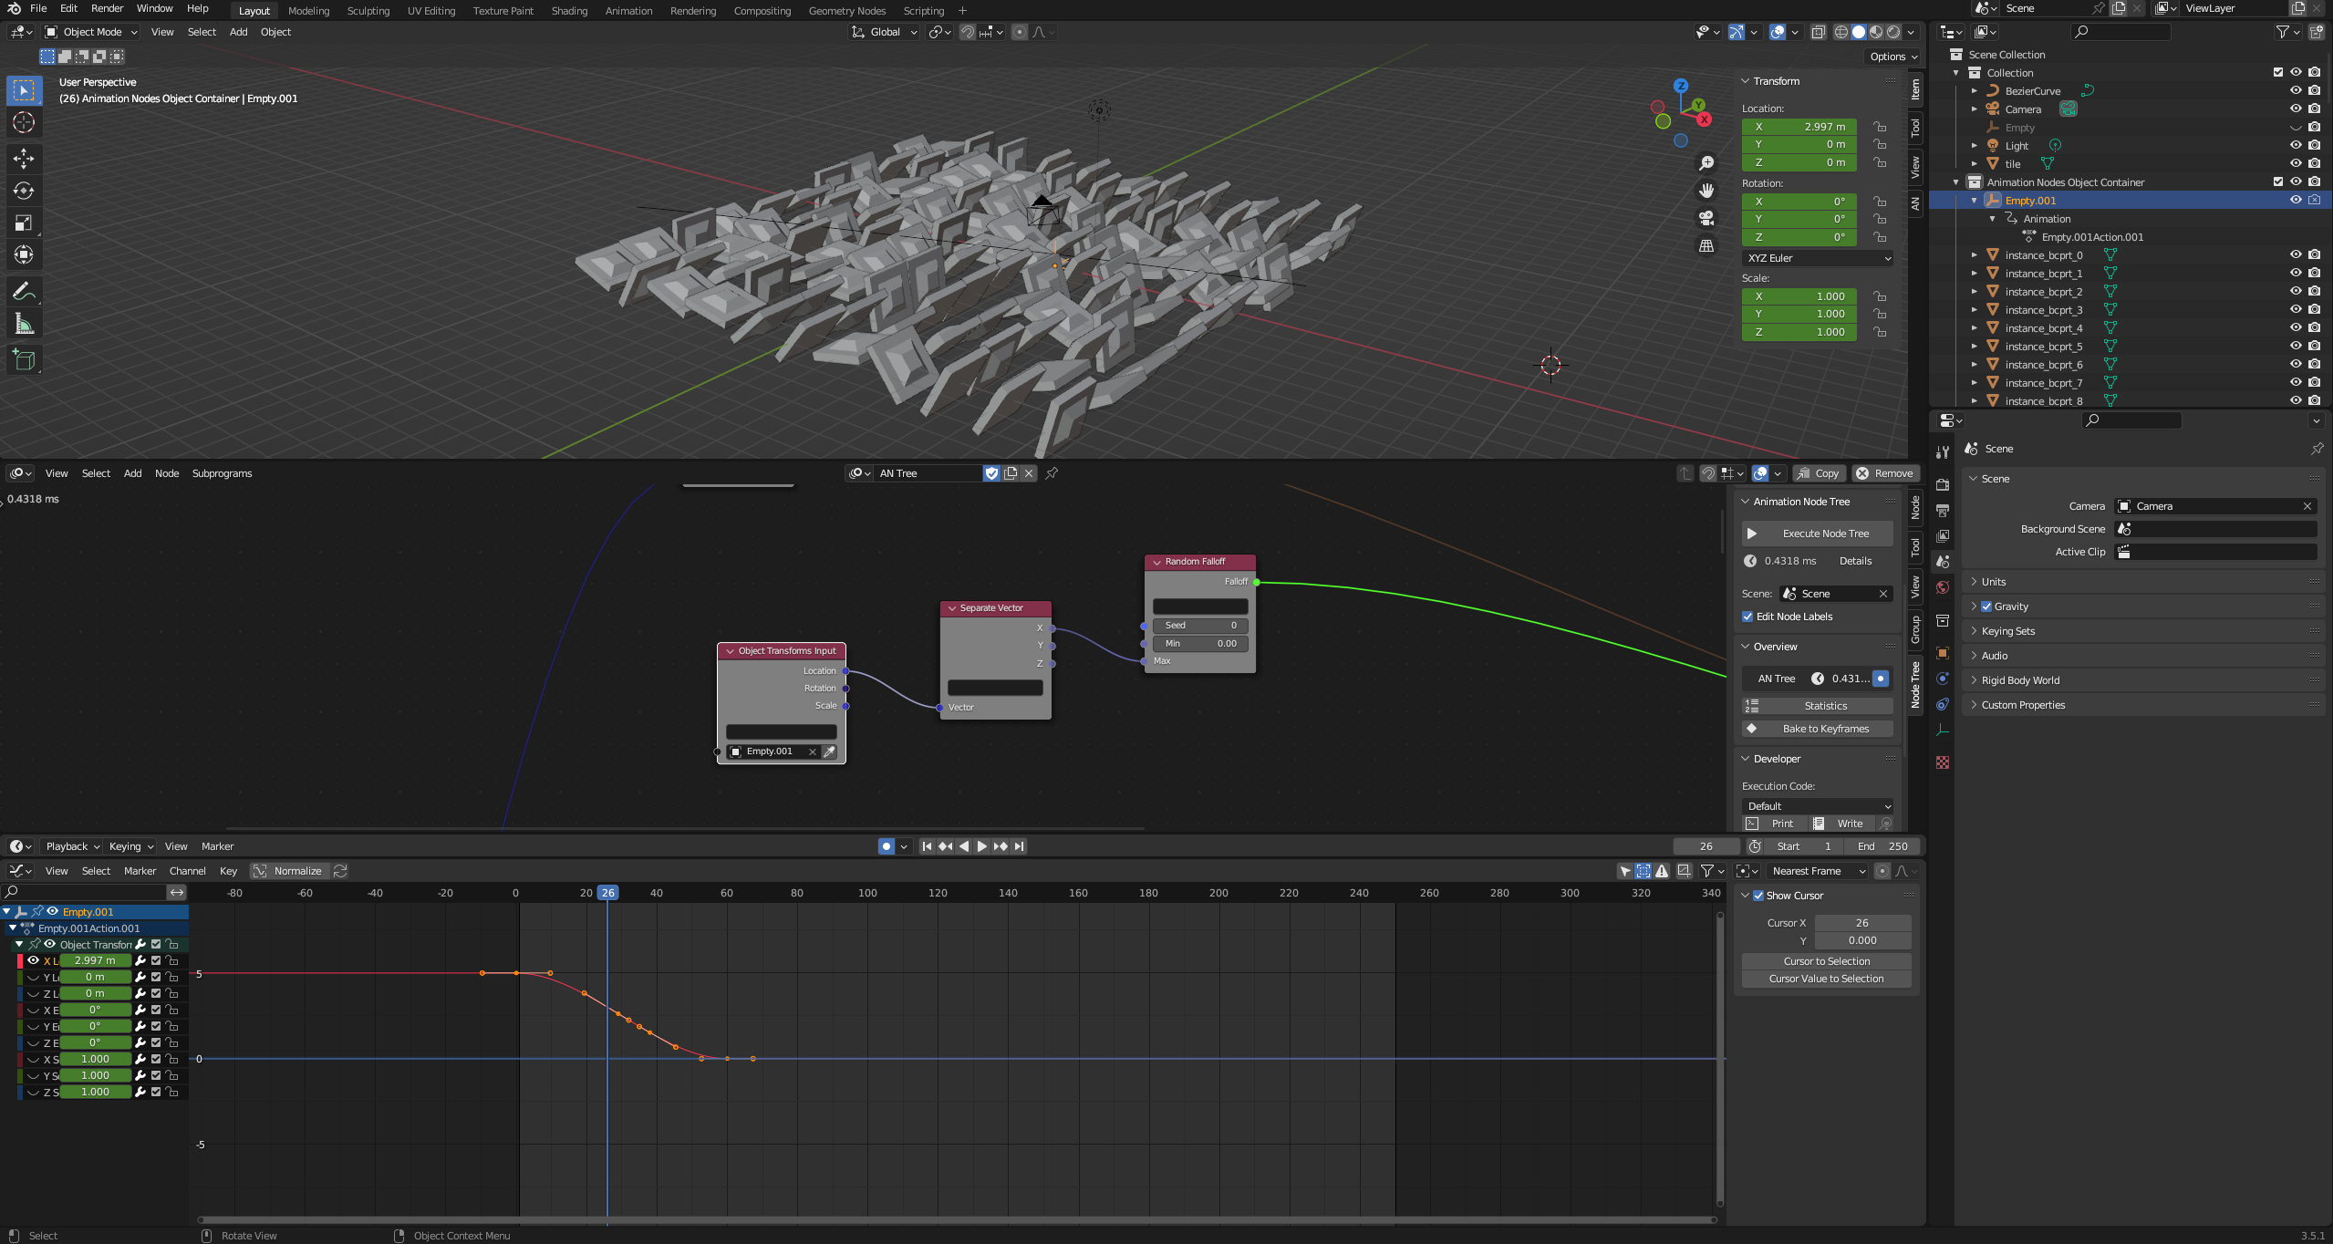The image size is (2333, 1244).
Task: Select the Add Cube tool
Action: [24, 360]
